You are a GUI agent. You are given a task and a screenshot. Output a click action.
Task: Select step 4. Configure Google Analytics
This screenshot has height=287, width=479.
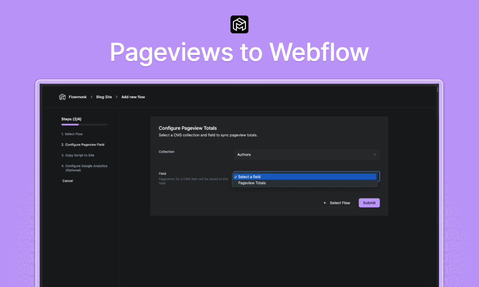click(84, 168)
